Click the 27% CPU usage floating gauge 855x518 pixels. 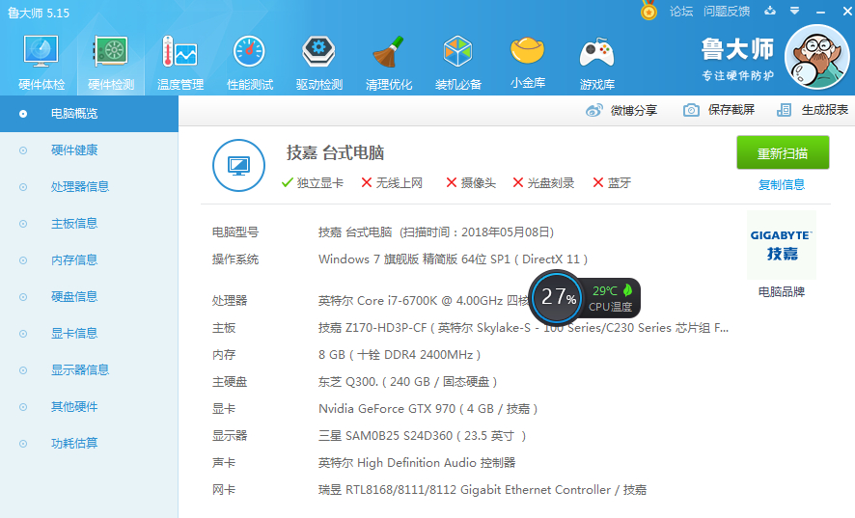[x=557, y=297]
